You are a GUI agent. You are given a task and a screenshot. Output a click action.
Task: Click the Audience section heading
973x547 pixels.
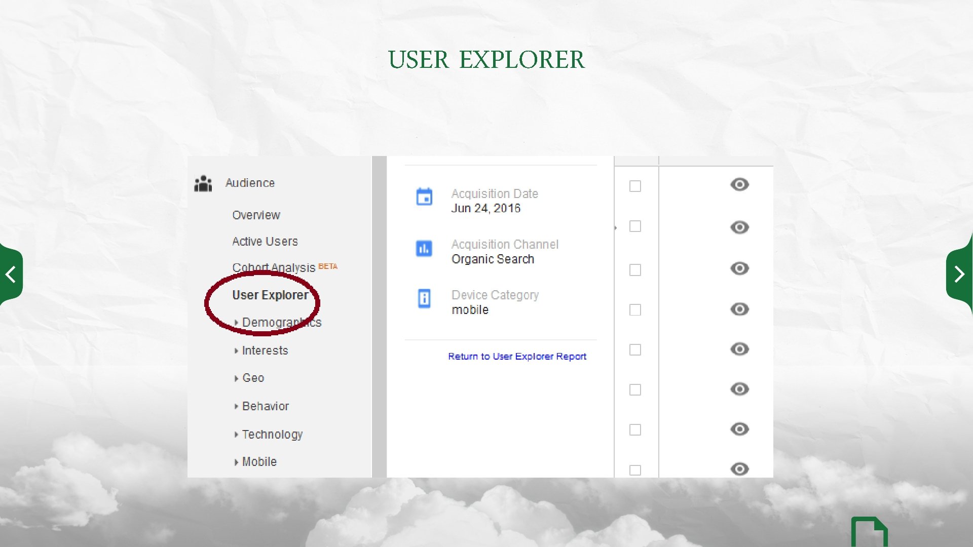(x=250, y=183)
